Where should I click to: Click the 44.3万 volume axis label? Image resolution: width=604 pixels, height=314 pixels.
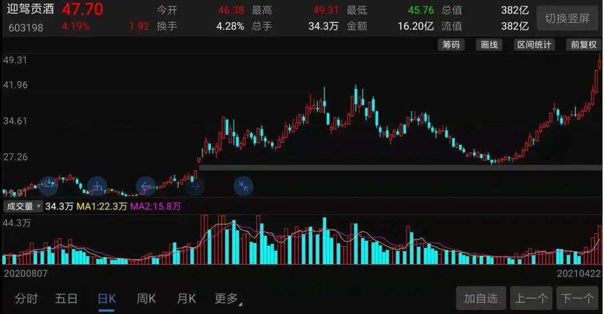(x=17, y=223)
